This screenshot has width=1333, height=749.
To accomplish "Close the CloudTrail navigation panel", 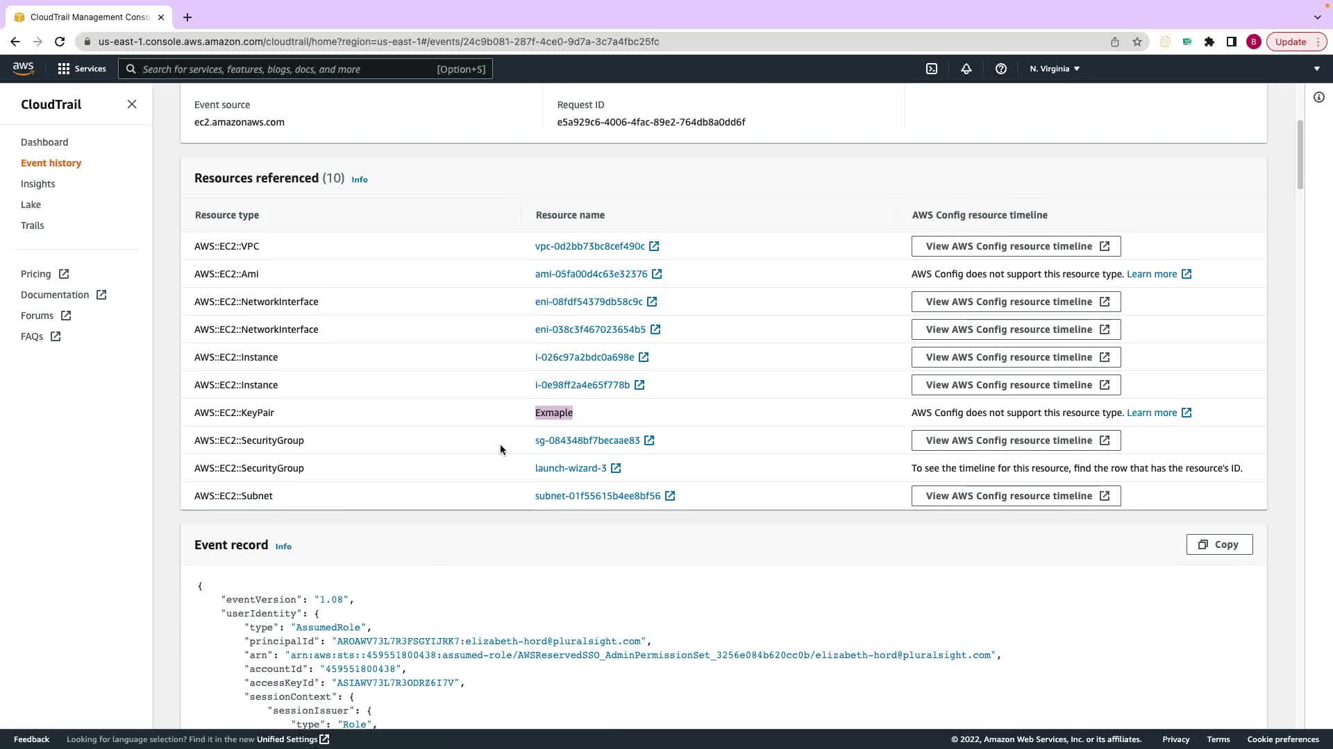I will 132,104.
